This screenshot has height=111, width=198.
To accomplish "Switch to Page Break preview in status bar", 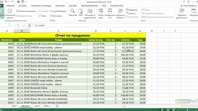I will pos(174,110).
